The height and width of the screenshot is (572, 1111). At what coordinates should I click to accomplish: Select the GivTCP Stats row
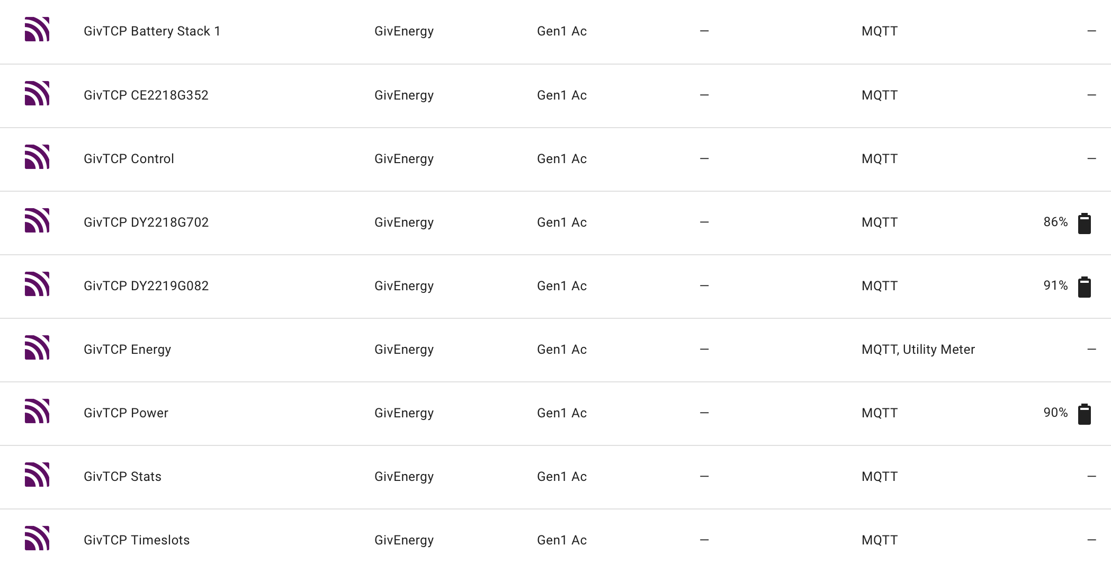coord(555,477)
